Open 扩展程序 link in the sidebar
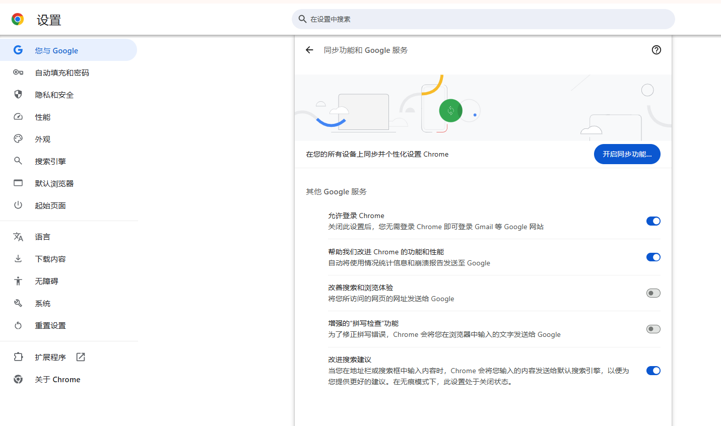 [x=69, y=357]
